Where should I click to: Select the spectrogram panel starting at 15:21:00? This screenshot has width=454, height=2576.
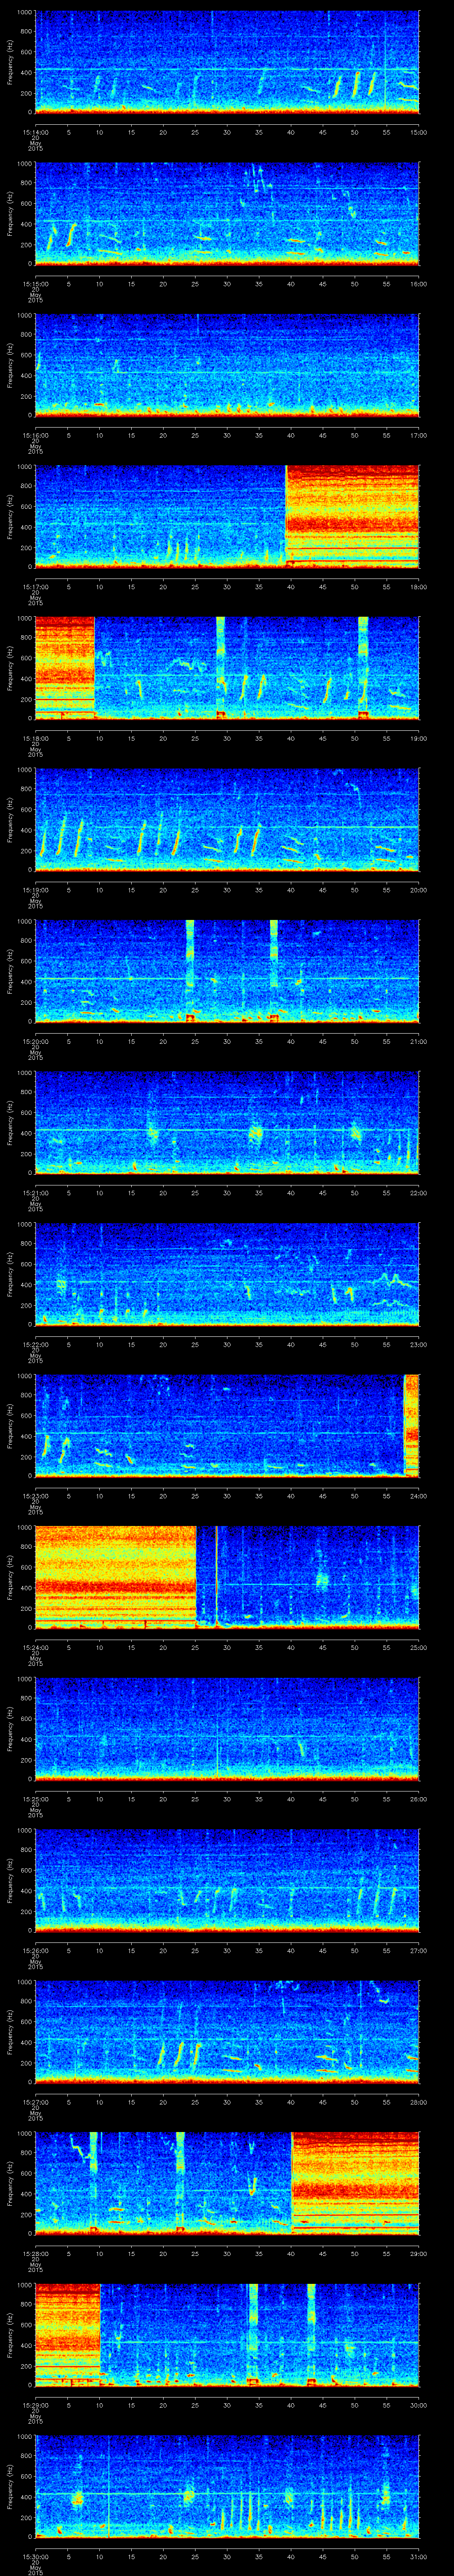227,1123
